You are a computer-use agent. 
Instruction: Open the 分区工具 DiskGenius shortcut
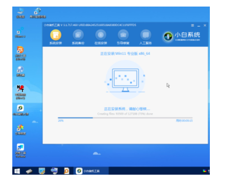tap(20, 53)
